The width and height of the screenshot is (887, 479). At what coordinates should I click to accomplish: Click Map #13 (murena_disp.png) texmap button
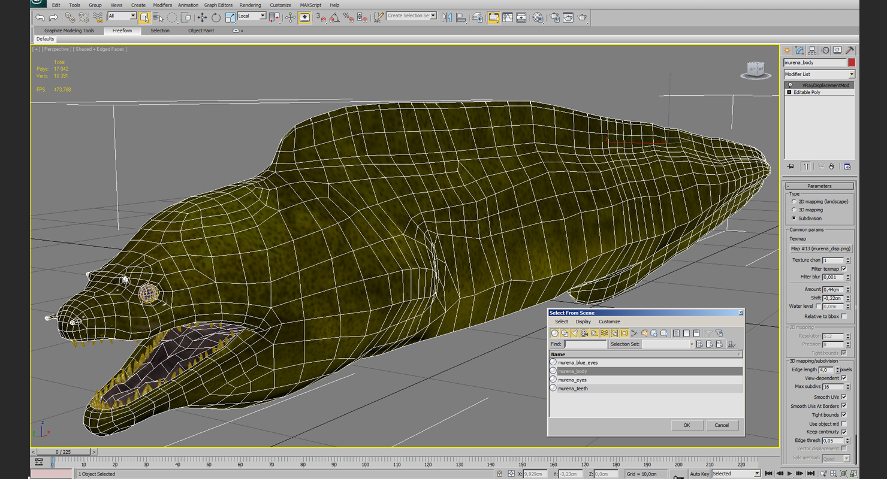click(x=820, y=248)
